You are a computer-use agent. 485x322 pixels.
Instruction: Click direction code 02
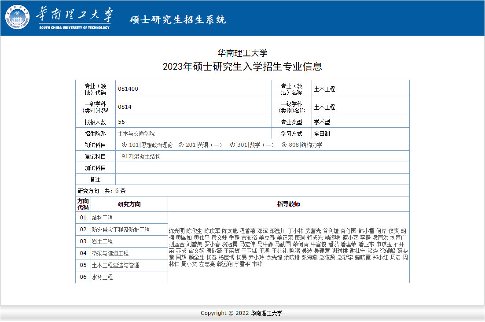coord(83,229)
